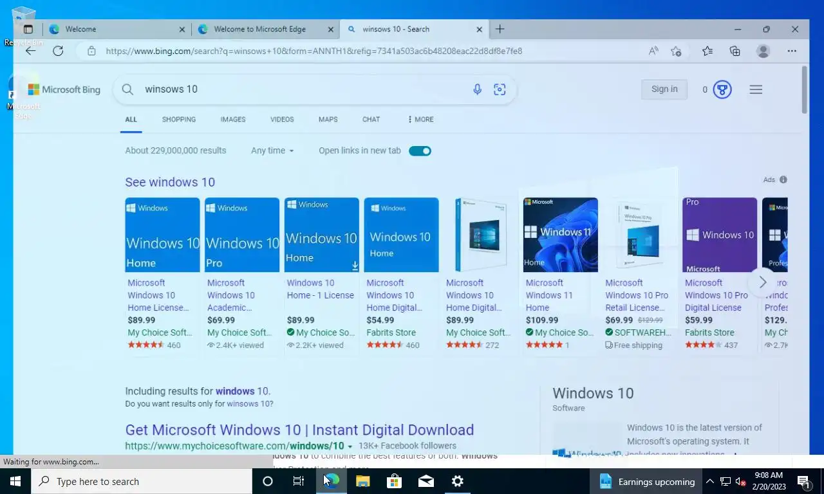Open File Explorer from the taskbar

[x=363, y=481]
